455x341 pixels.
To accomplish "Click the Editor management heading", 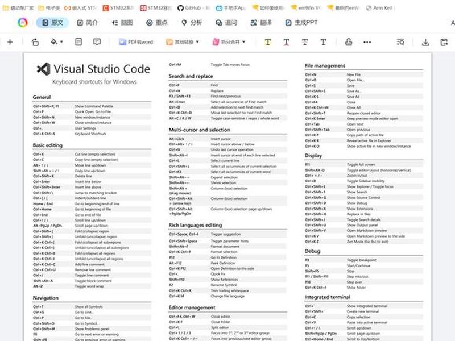I will (192, 307).
